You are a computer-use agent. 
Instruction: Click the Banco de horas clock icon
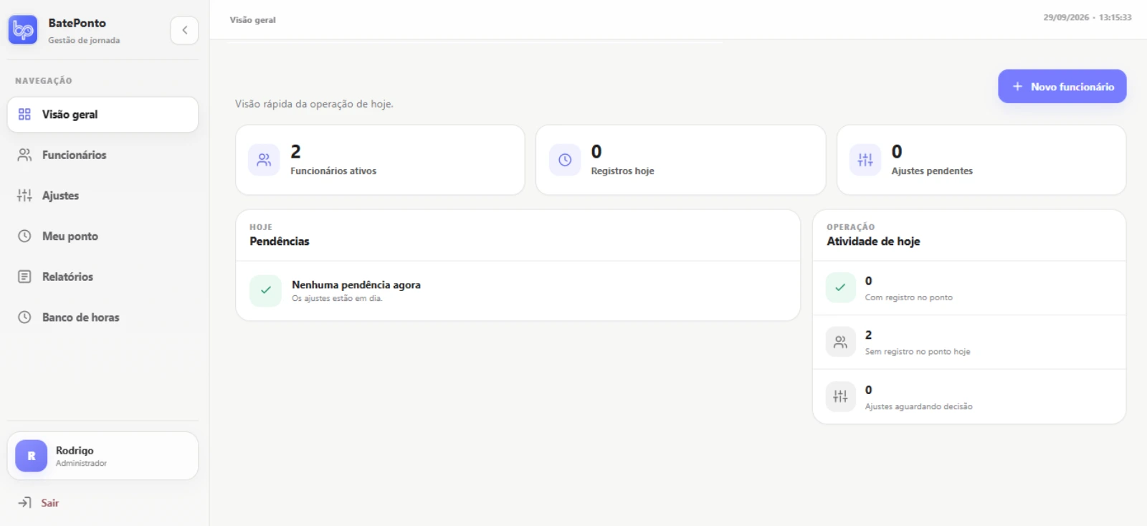point(24,317)
